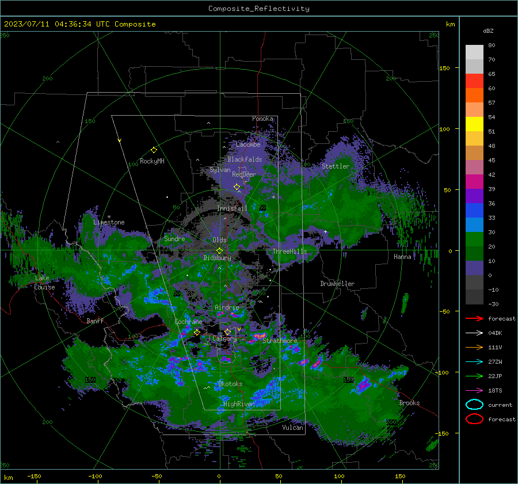Click the light gray 80 dBZ swatch

[x=474, y=52]
